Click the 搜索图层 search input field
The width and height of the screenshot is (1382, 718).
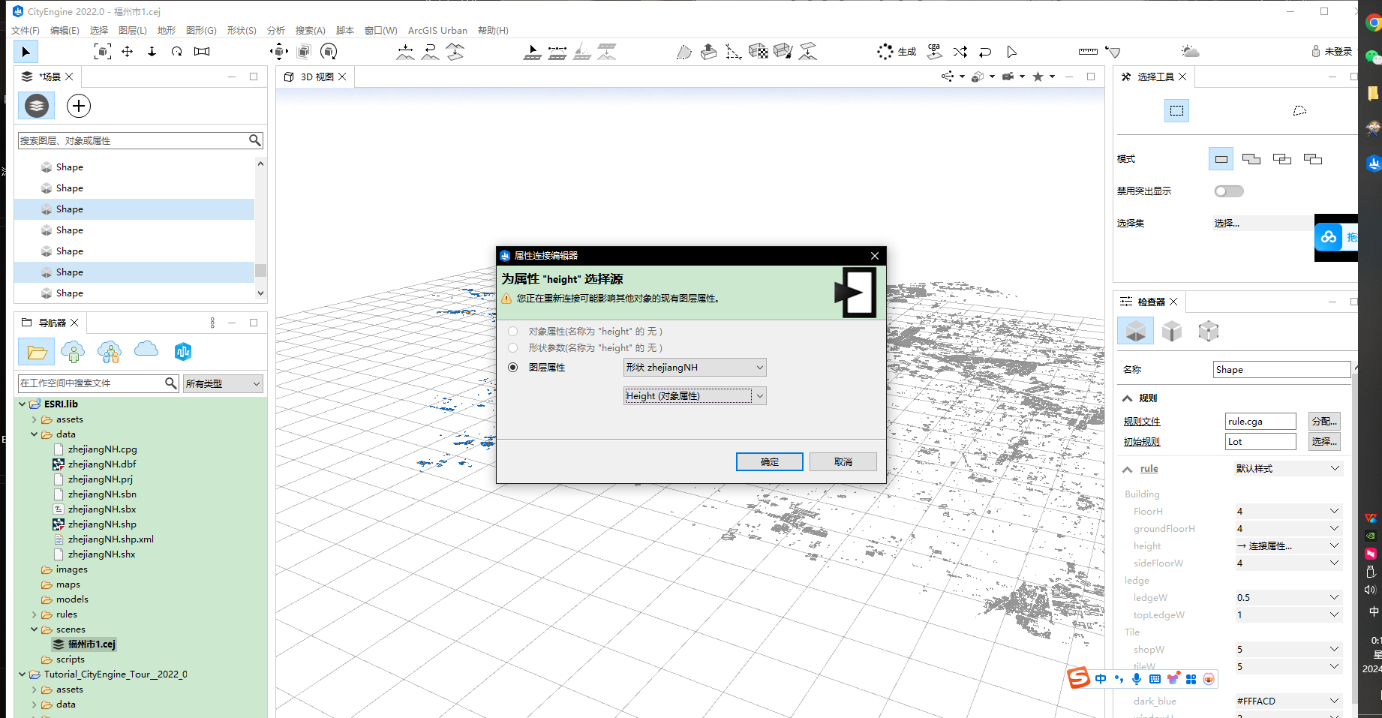[135, 140]
